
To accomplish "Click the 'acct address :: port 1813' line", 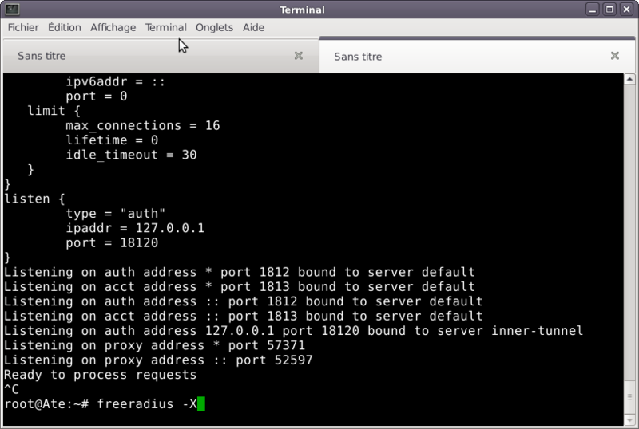I will coord(244,317).
